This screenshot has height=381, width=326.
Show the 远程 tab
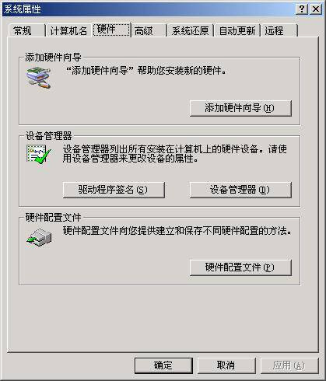click(x=279, y=30)
